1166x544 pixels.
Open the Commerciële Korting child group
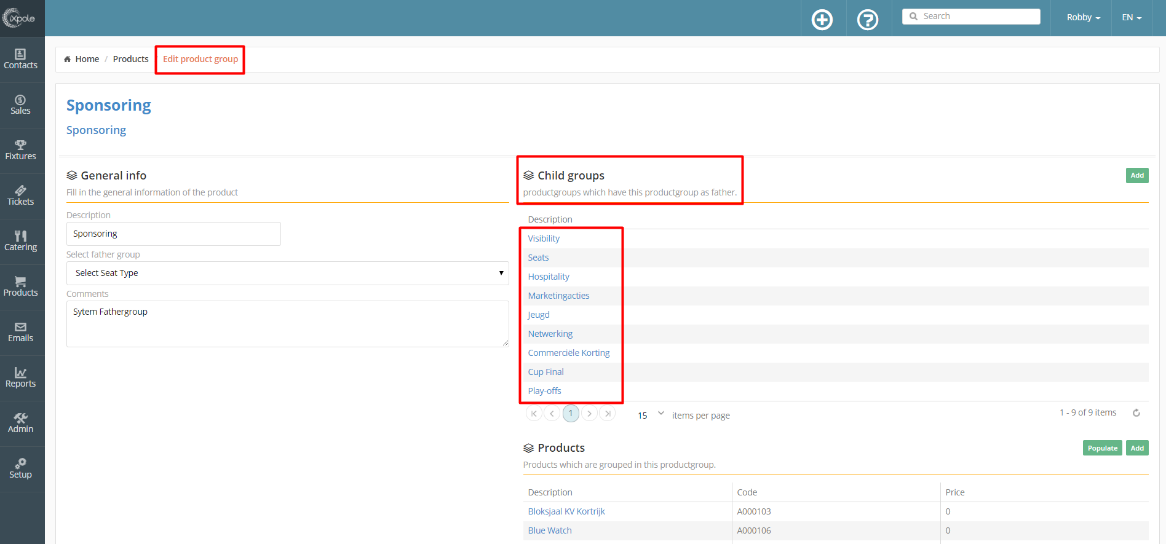[569, 353]
